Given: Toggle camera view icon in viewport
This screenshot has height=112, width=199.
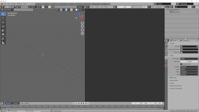Looking at the screenshot, I should (x=82, y=30).
